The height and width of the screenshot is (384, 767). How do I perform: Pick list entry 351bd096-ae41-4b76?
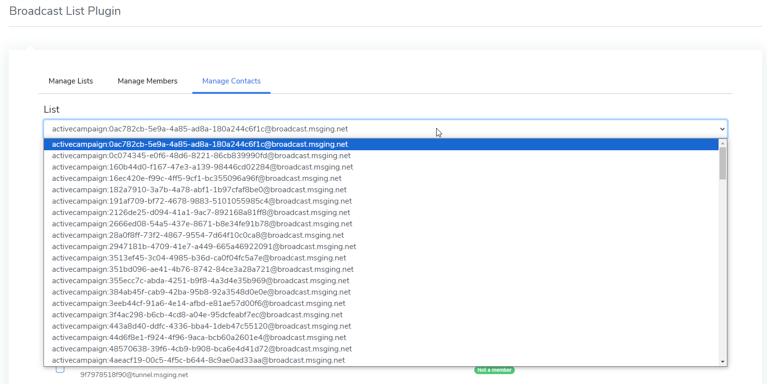(381, 269)
